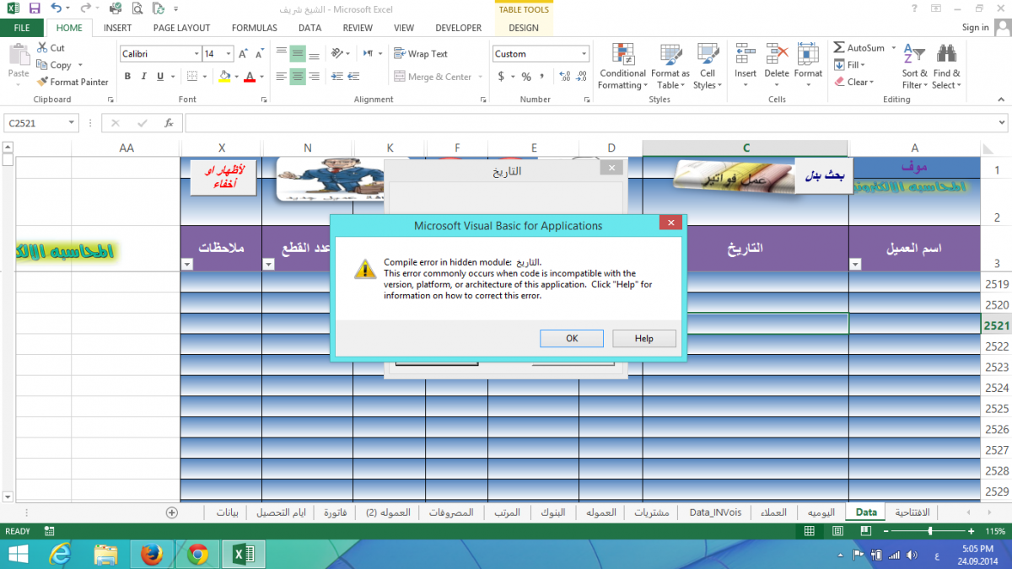Align text to the left
This screenshot has height=569, width=1012.
[x=281, y=77]
